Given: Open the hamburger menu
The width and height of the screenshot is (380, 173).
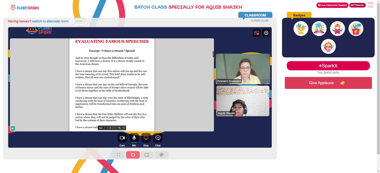Looking at the screenshot, I should (x=371, y=5).
